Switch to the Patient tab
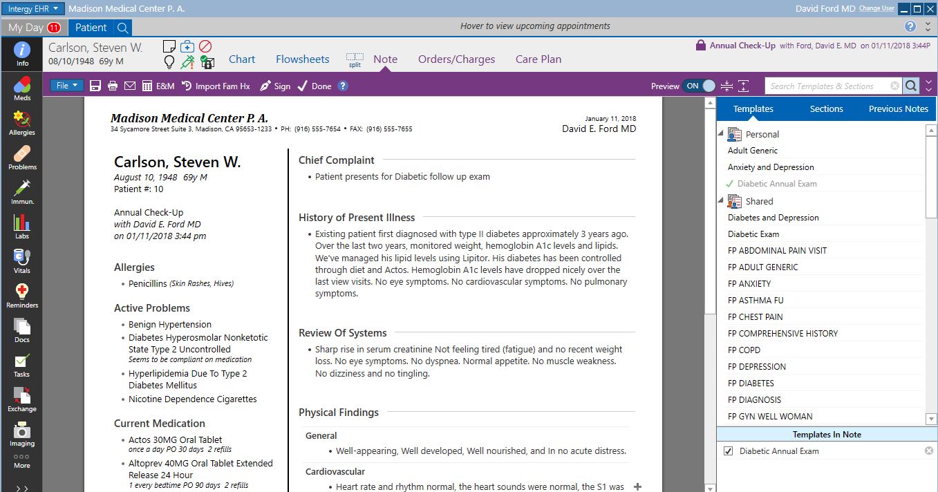 pos(91,28)
